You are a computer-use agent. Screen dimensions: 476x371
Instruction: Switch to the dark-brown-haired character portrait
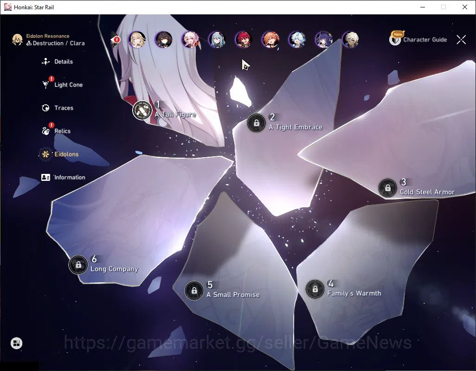point(164,40)
